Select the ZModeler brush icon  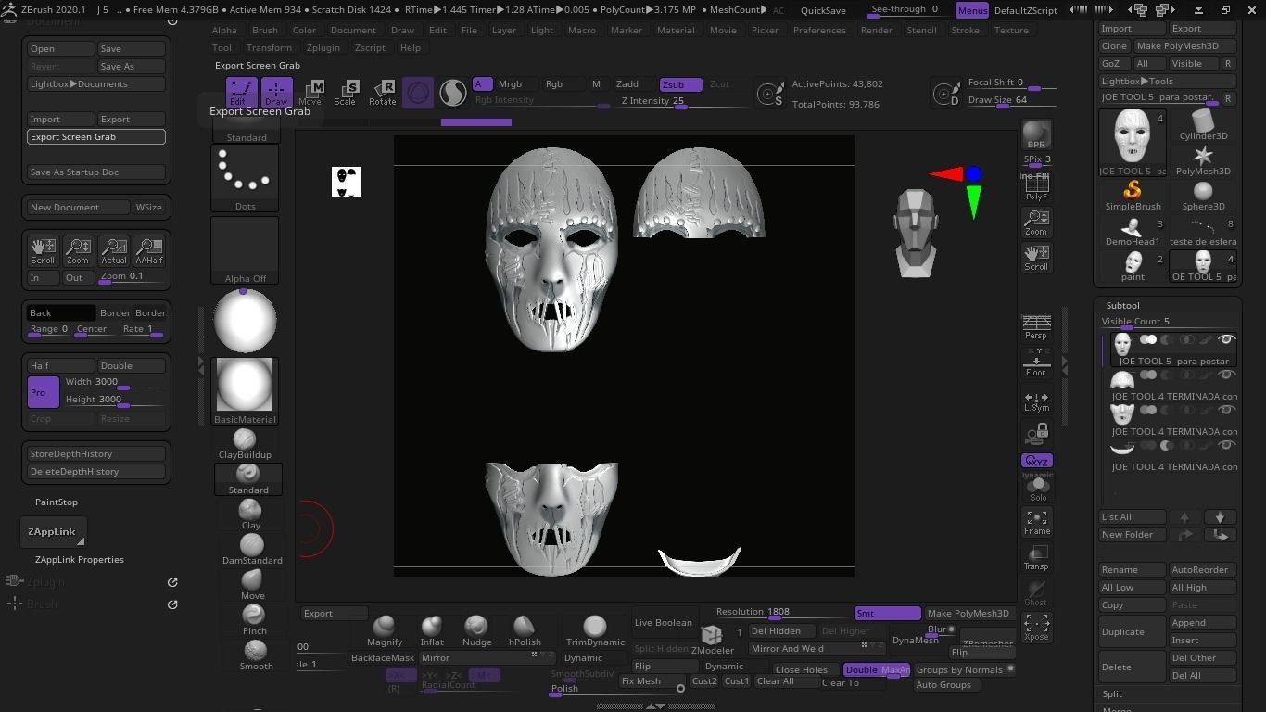click(712, 639)
